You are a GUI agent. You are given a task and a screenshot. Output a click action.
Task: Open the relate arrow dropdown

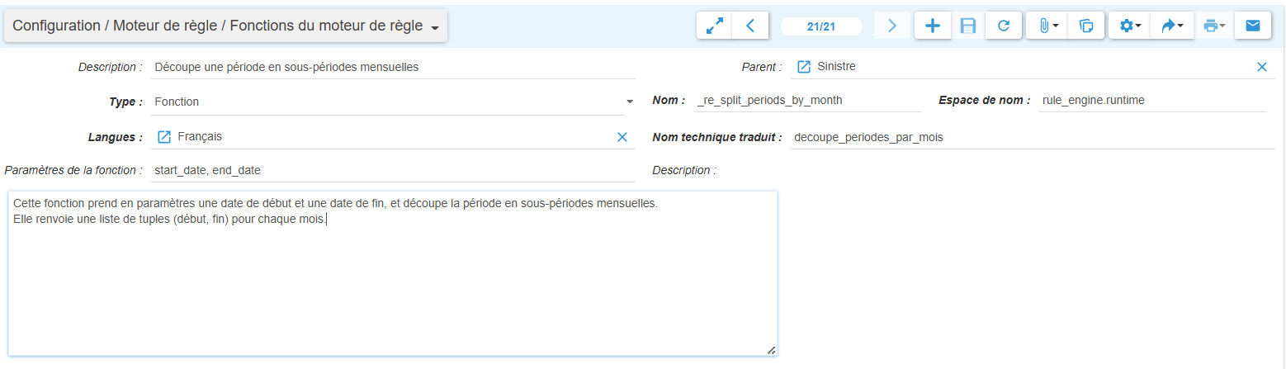point(1172,26)
